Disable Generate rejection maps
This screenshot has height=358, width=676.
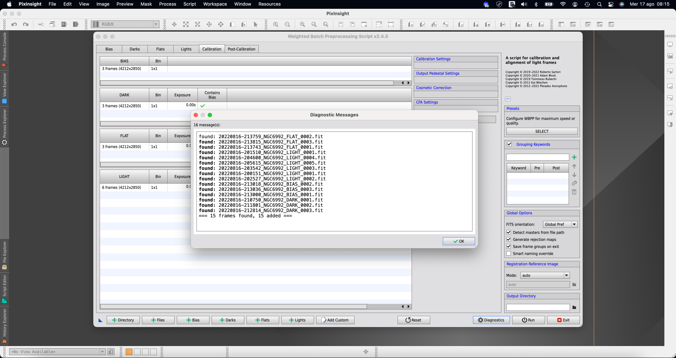(509, 239)
